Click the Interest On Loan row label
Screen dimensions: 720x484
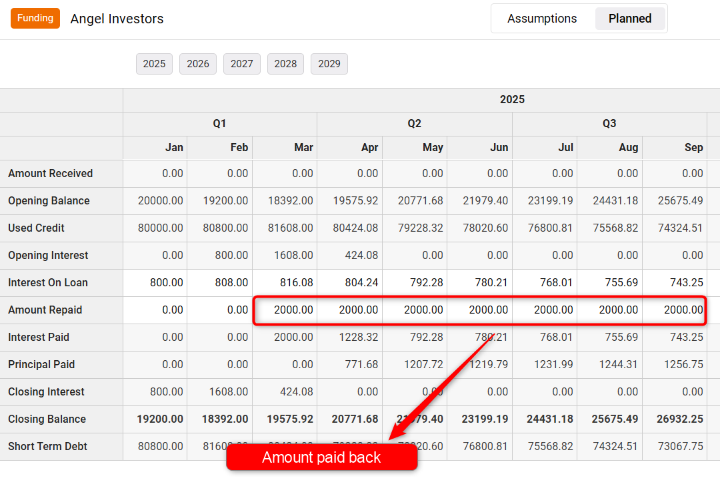pos(48,282)
